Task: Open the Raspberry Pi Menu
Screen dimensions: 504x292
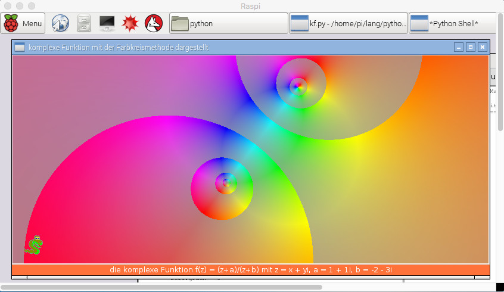Action: click(24, 24)
